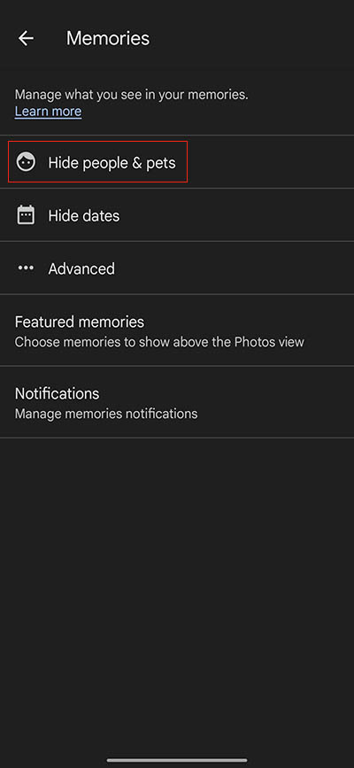Tap the three-dot icon beside Advanced
This screenshot has width=354, height=768.
click(x=26, y=268)
